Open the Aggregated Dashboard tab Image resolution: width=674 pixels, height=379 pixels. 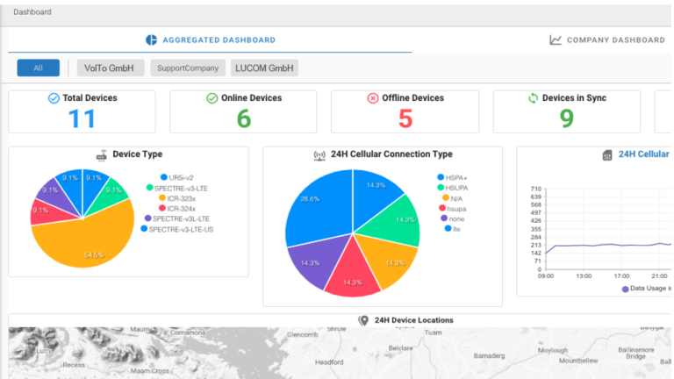tap(211, 40)
